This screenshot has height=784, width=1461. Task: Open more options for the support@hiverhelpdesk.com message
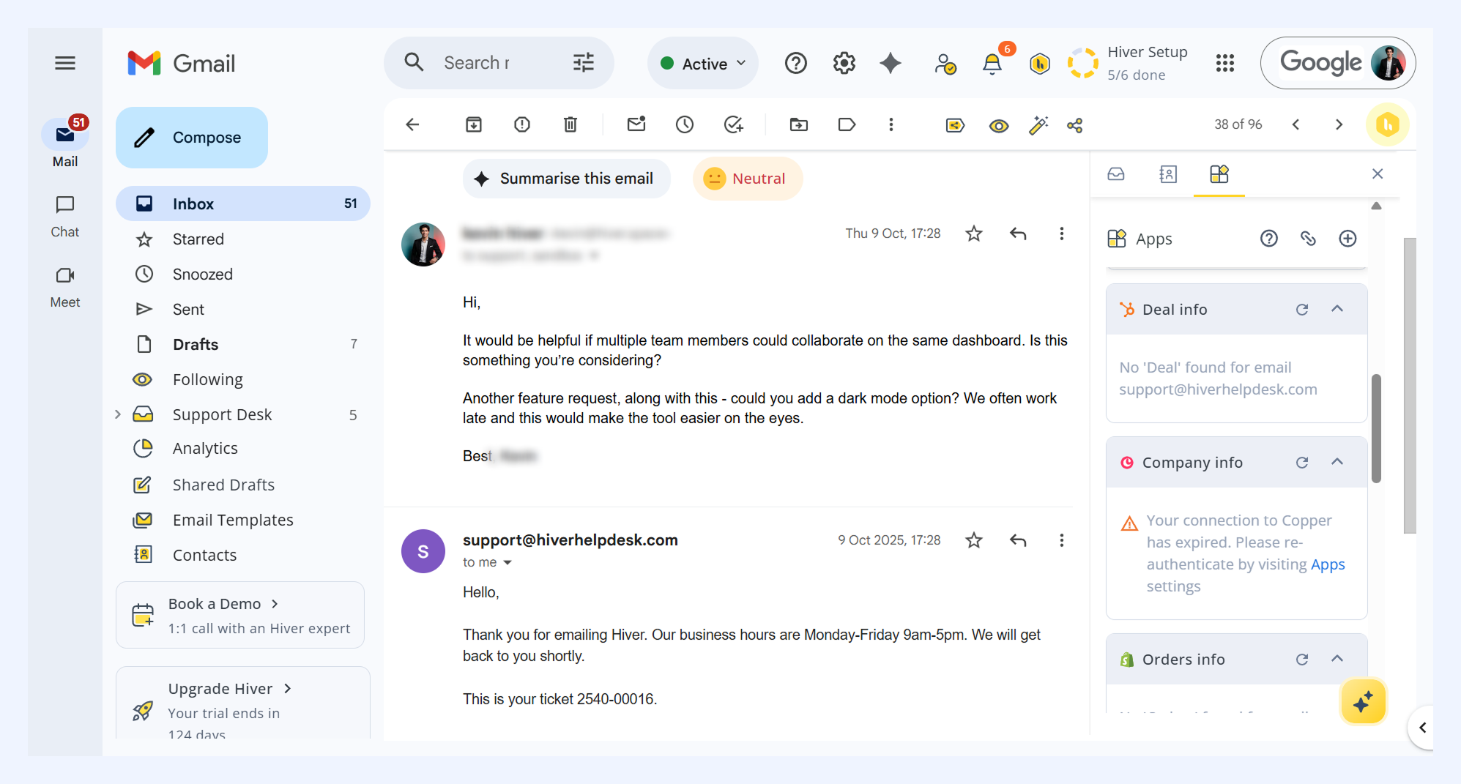(1062, 540)
